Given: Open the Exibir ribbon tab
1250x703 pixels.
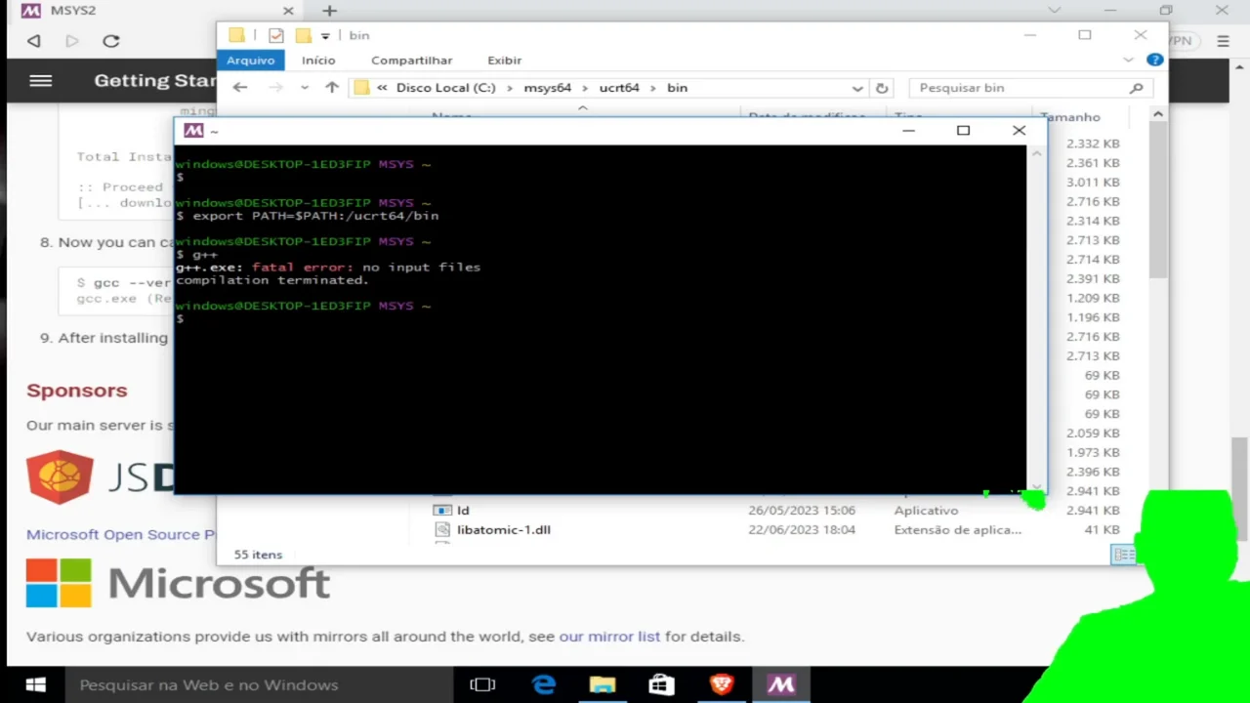Looking at the screenshot, I should click(x=505, y=60).
